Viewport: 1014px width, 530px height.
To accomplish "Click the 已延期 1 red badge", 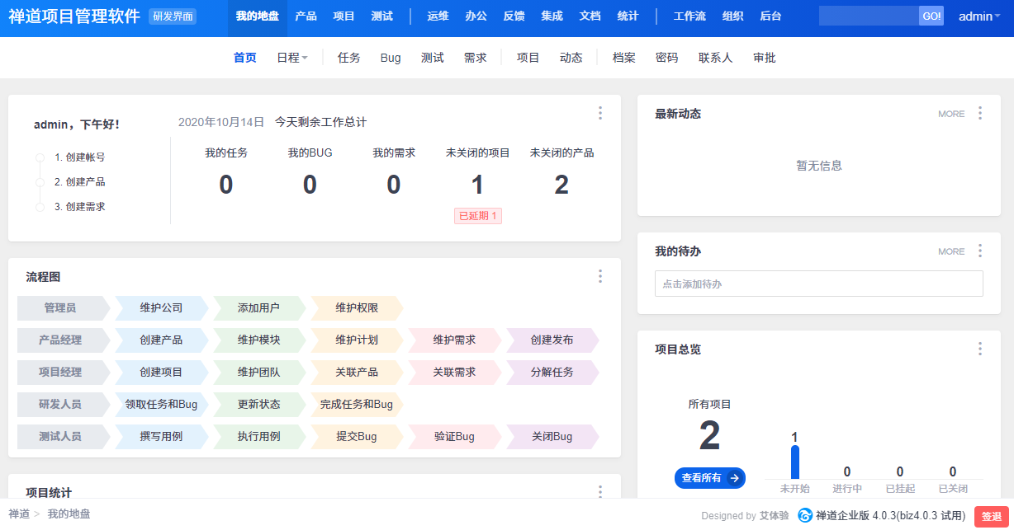I will [x=478, y=216].
